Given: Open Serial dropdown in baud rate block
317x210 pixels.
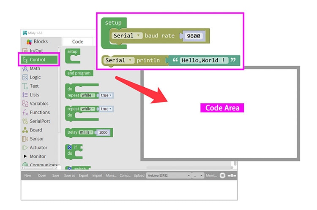Looking at the screenshot, I should pos(127,36).
